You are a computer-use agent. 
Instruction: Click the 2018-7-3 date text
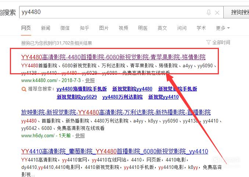[x=71, y=80]
